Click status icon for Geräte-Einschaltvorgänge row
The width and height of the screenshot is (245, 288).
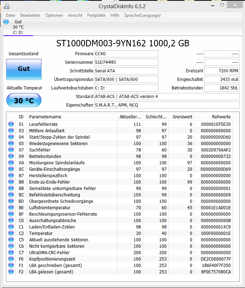[11, 169]
